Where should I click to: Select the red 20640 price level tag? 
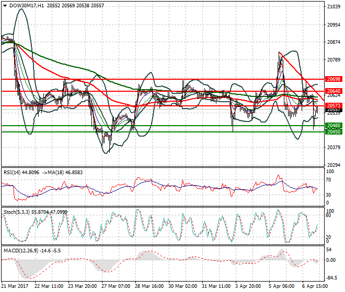click(x=333, y=91)
